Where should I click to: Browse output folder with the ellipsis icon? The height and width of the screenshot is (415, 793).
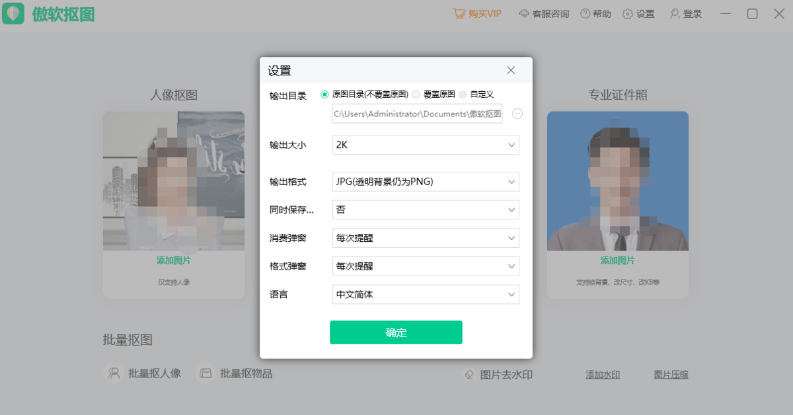[x=517, y=114]
